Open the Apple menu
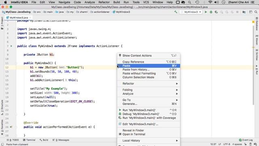This screenshot has width=259, height=146. coord(5,2)
